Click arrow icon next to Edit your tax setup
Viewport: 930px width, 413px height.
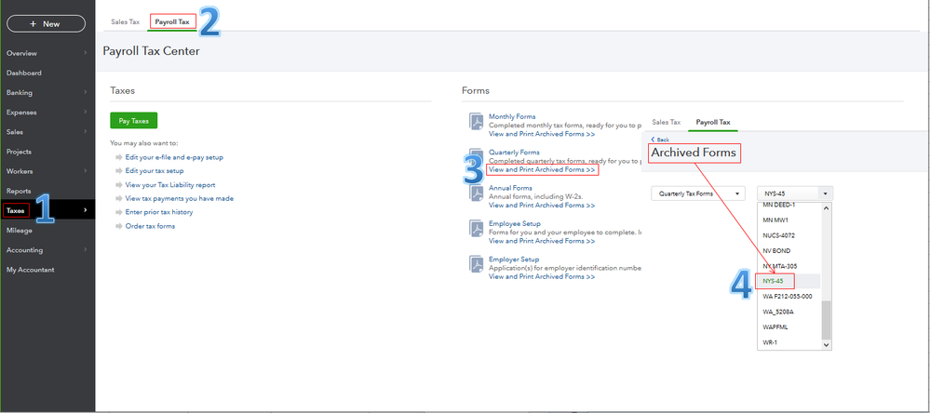118,171
